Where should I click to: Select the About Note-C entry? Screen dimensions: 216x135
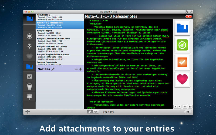coord(60,17)
